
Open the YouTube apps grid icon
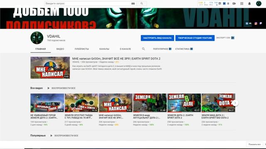point(242,3)
